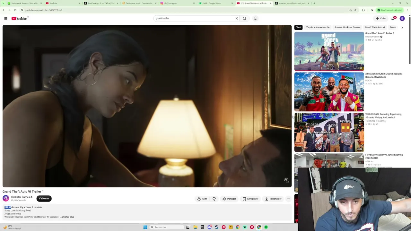Open Epic Games Launcher from taskbar
411x231 pixels.
(x=202, y=227)
